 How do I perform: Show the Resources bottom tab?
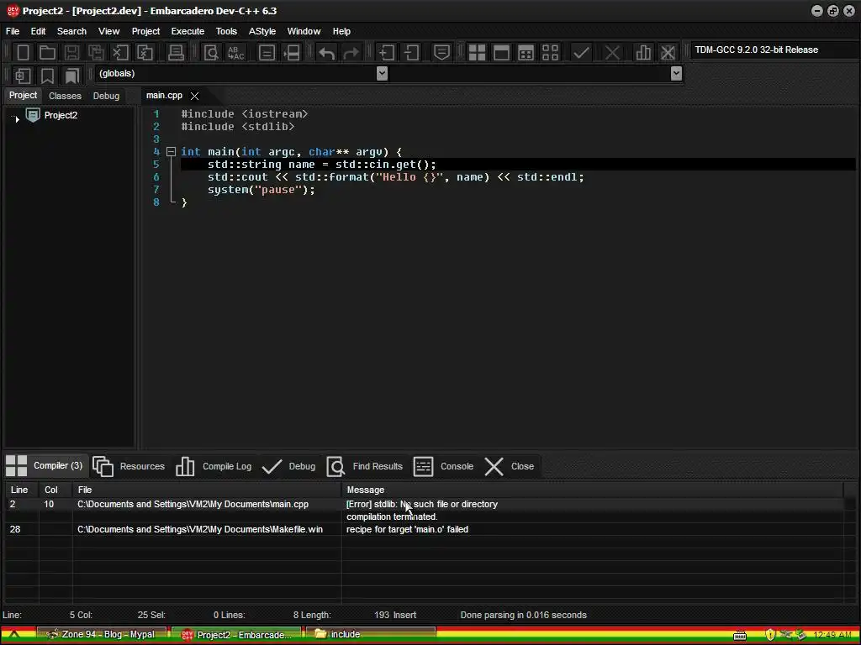point(129,466)
